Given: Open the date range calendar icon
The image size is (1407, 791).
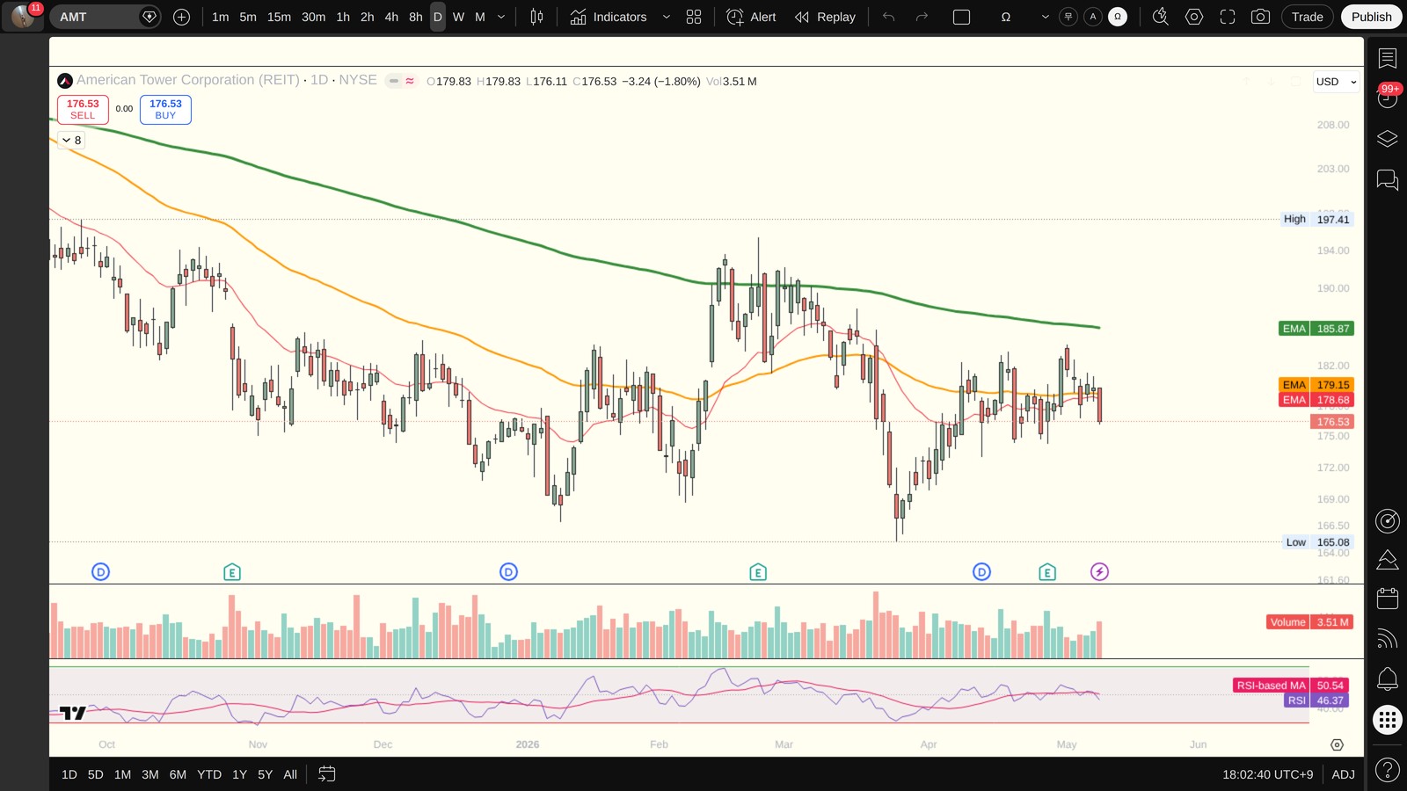Looking at the screenshot, I should (326, 774).
